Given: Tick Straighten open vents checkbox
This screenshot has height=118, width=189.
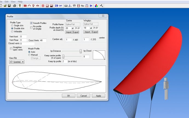Looking at the screenshot, I should click(x=11, y=49).
